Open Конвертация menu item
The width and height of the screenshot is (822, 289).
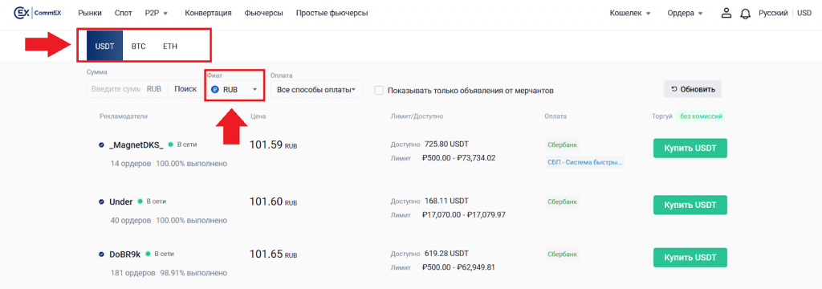tap(208, 13)
